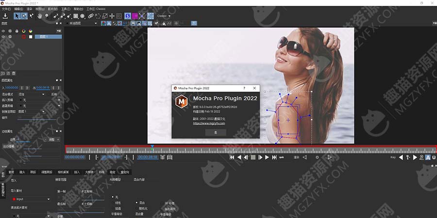Select the Scale tool icon
The width and height of the screenshot is (437, 218).
click(x=105, y=16)
